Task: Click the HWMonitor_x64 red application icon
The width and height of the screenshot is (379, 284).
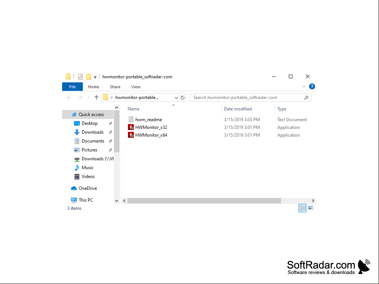Action: [x=131, y=135]
